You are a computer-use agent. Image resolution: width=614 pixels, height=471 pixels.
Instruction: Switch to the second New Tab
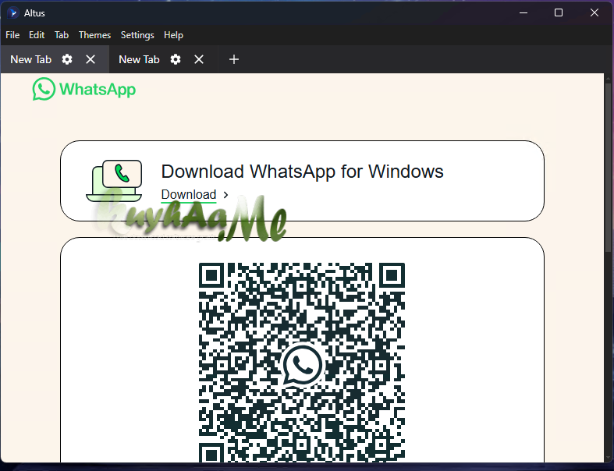tap(139, 59)
